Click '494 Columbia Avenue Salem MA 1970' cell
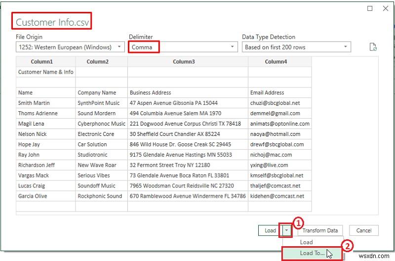The image size is (395, 261). tap(188, 113)
